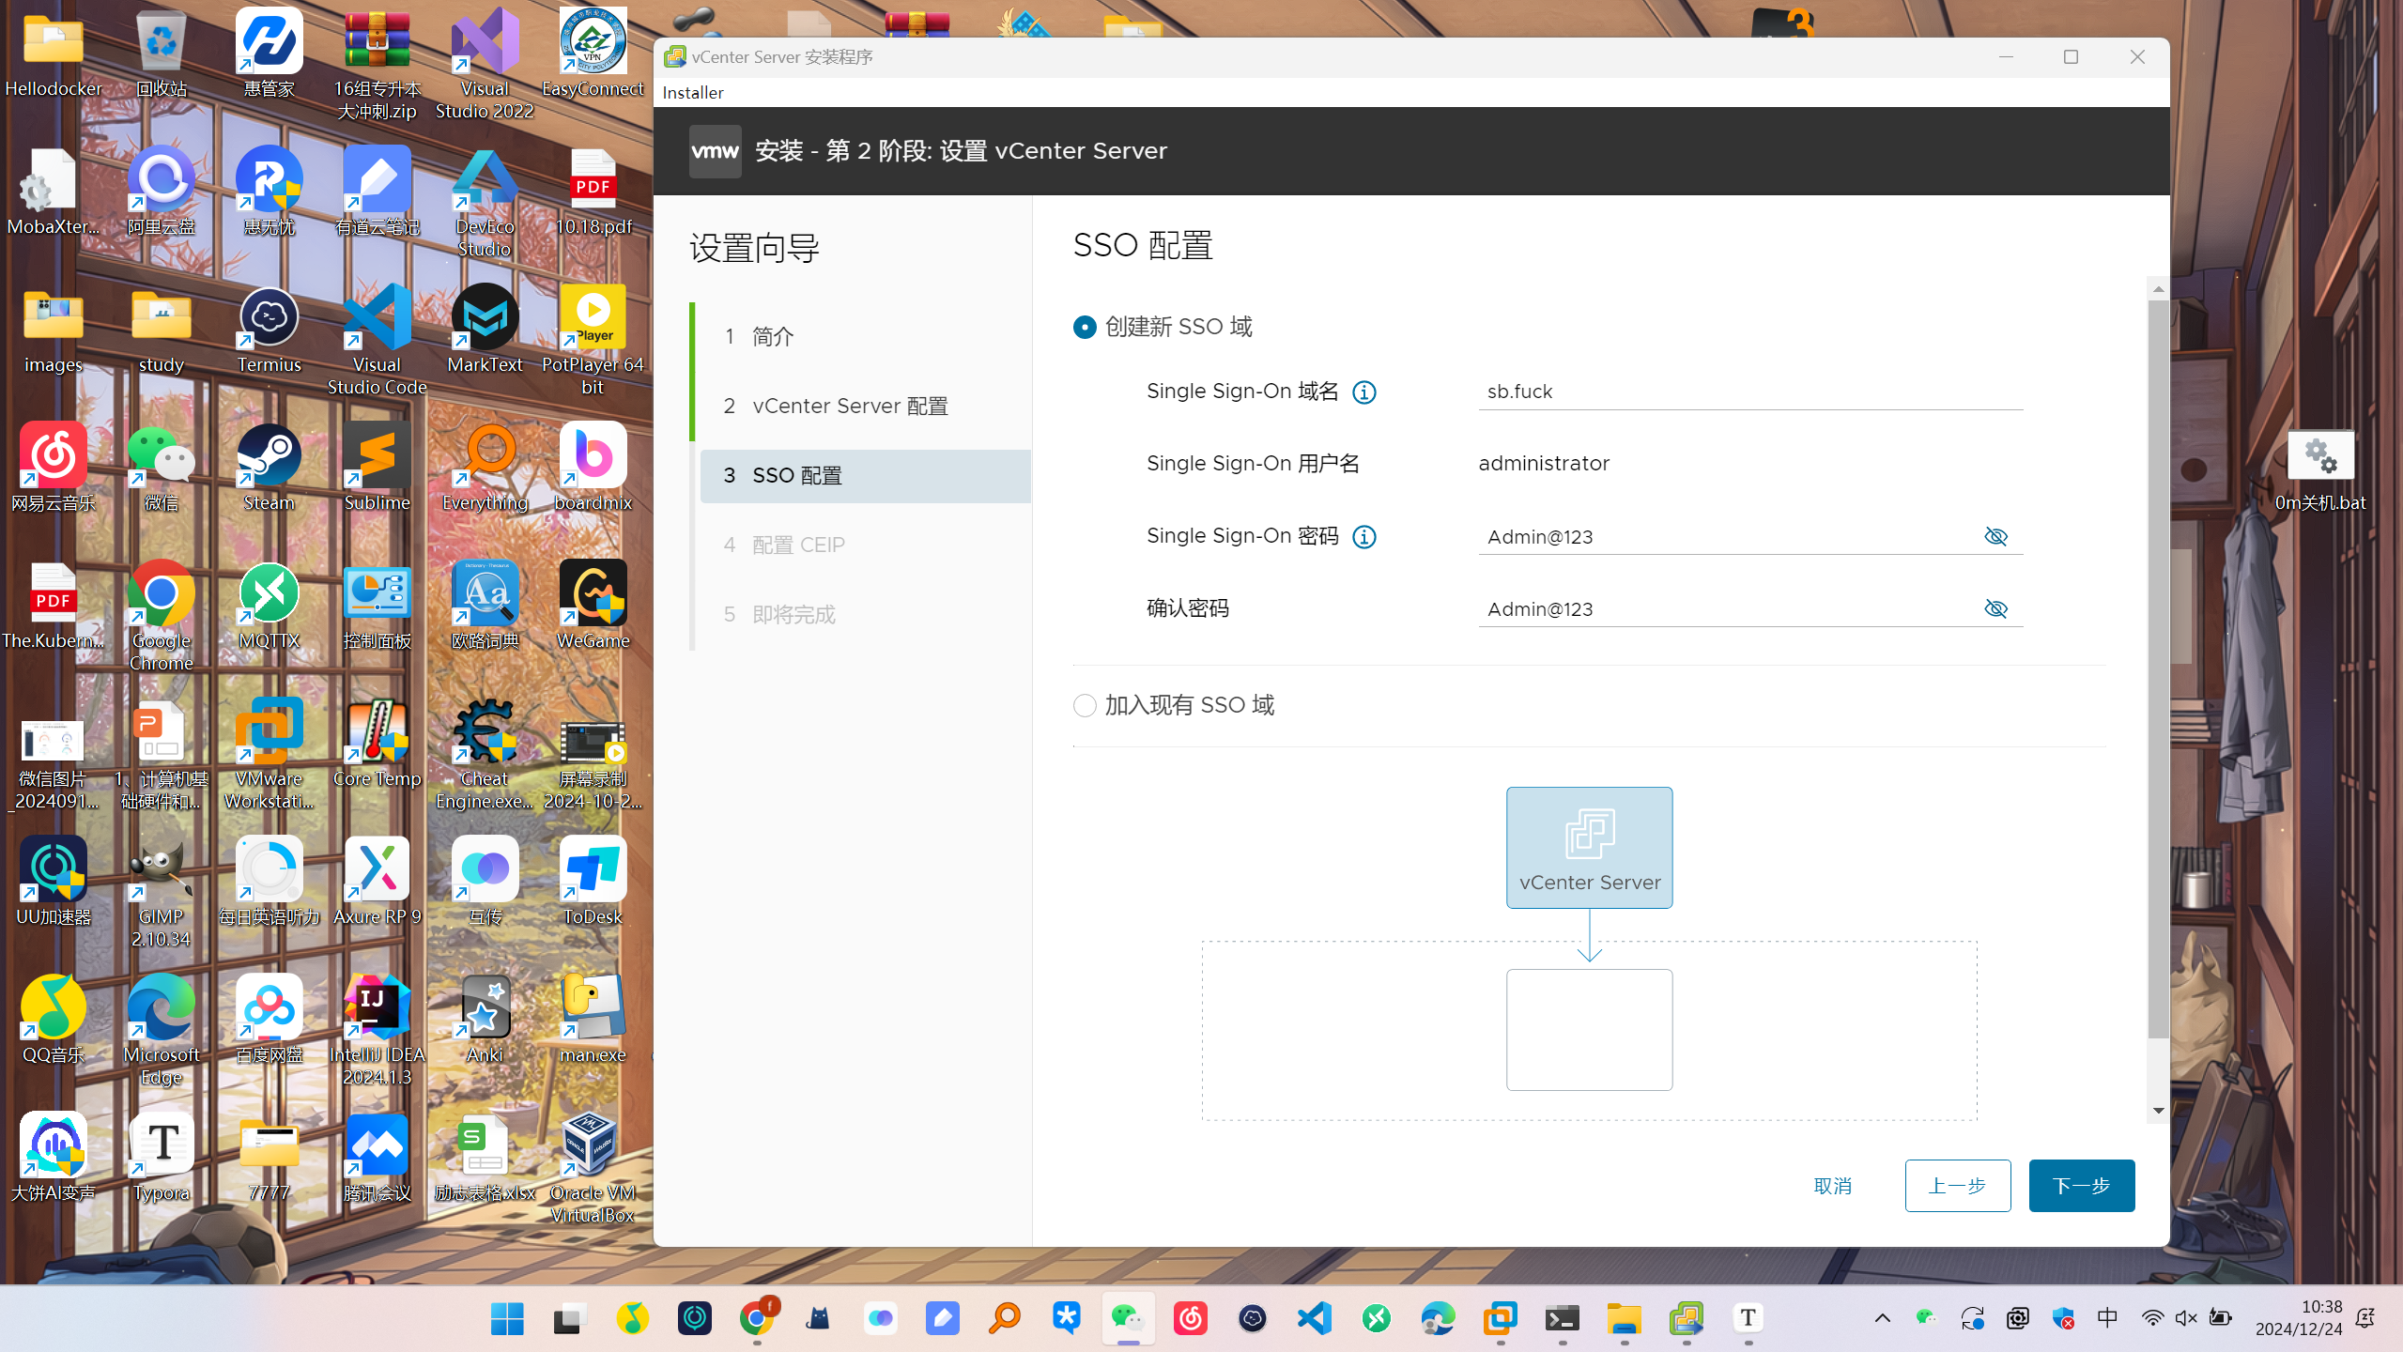Click the vCenter Server diagram tile
The width and height of the screenshot is (2403, 1352).
point(1589,847)
